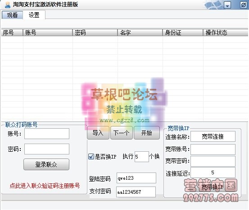Viewport: 249px width, 210px height.
Task: Switch to the 观看 tab
Action: 12,15
